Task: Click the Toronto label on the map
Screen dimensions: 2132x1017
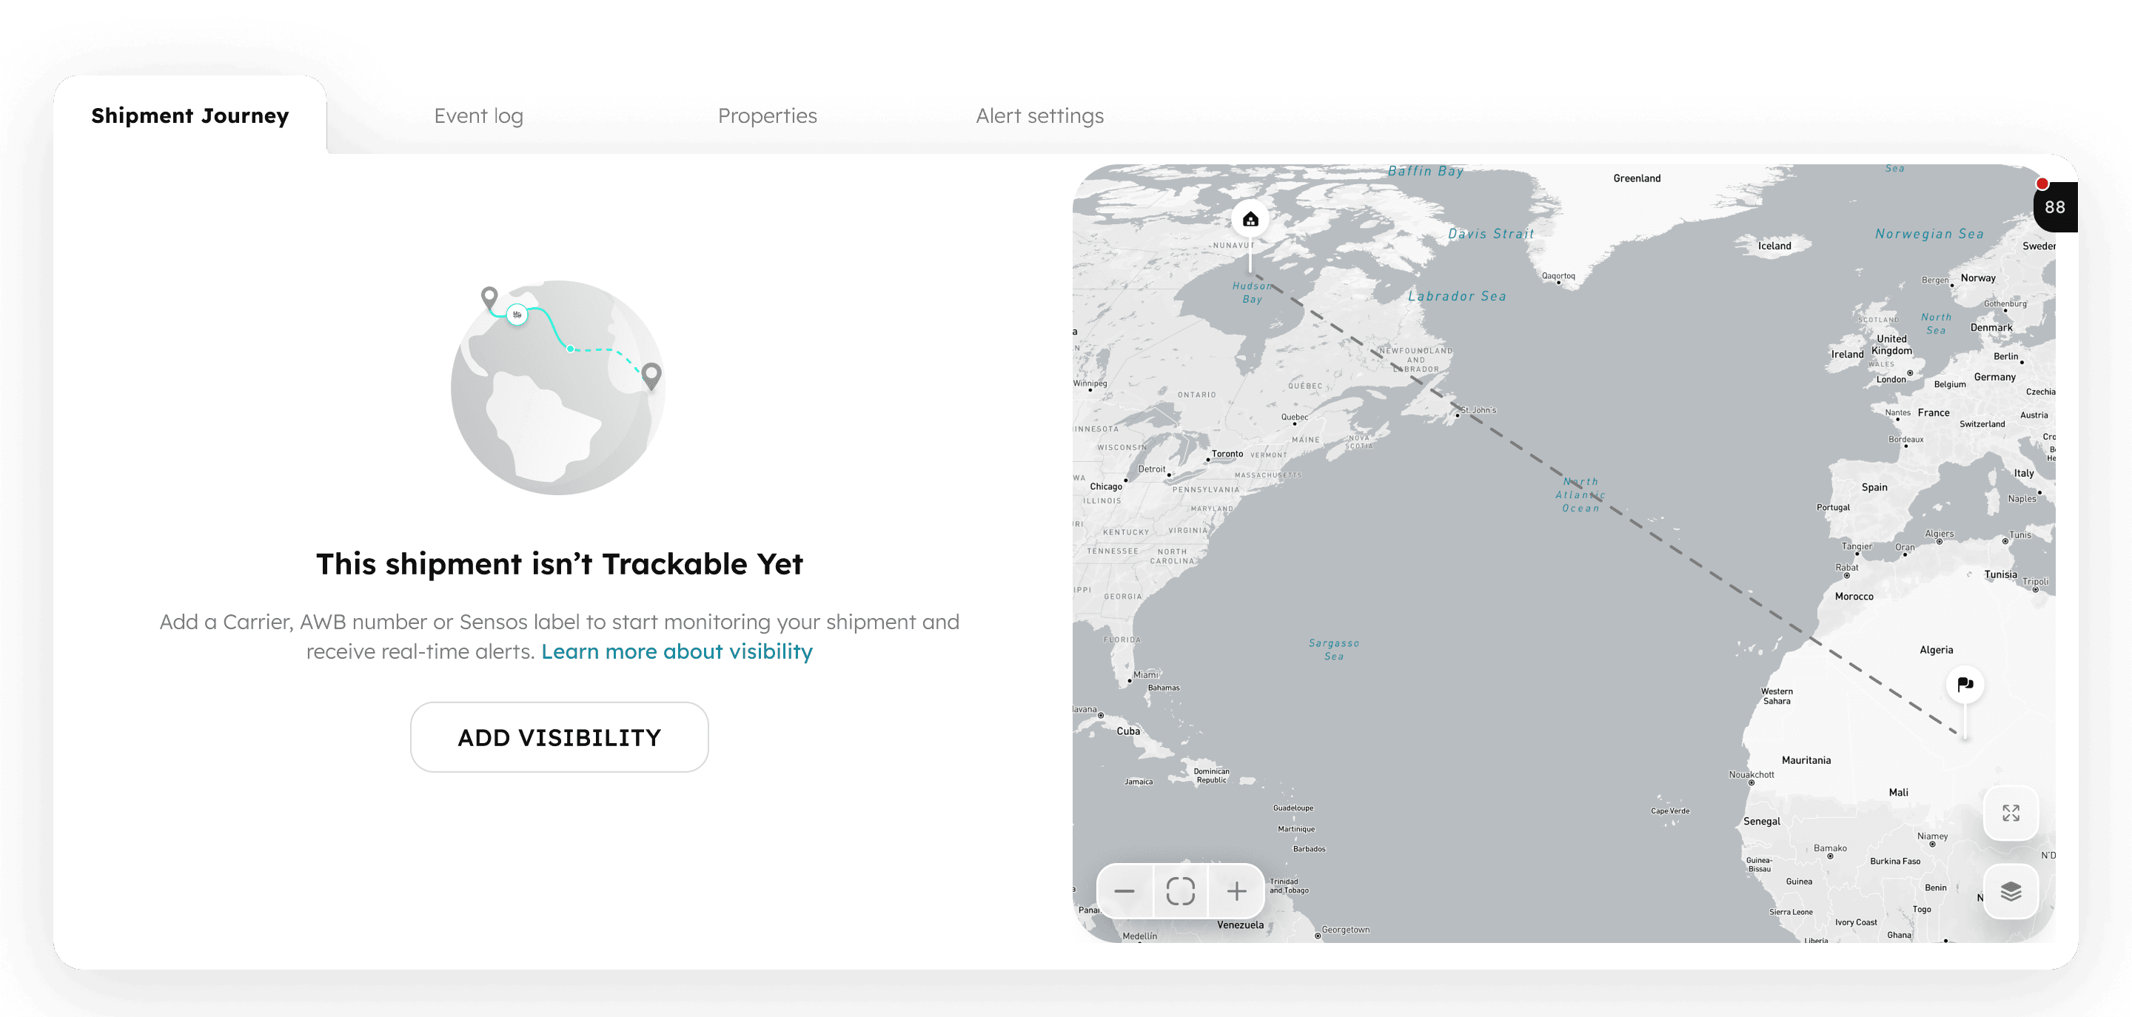Action: (1227, 454)
